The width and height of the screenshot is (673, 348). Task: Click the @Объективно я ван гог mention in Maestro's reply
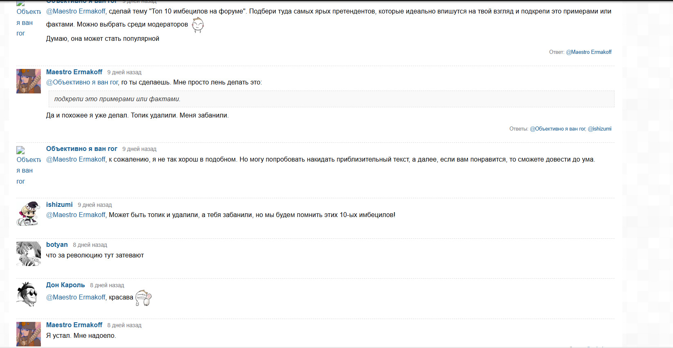(82, 82)
